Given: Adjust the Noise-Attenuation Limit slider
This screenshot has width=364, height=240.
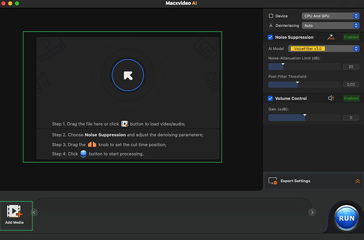Looking at the screenshot, I should point(305,67).
